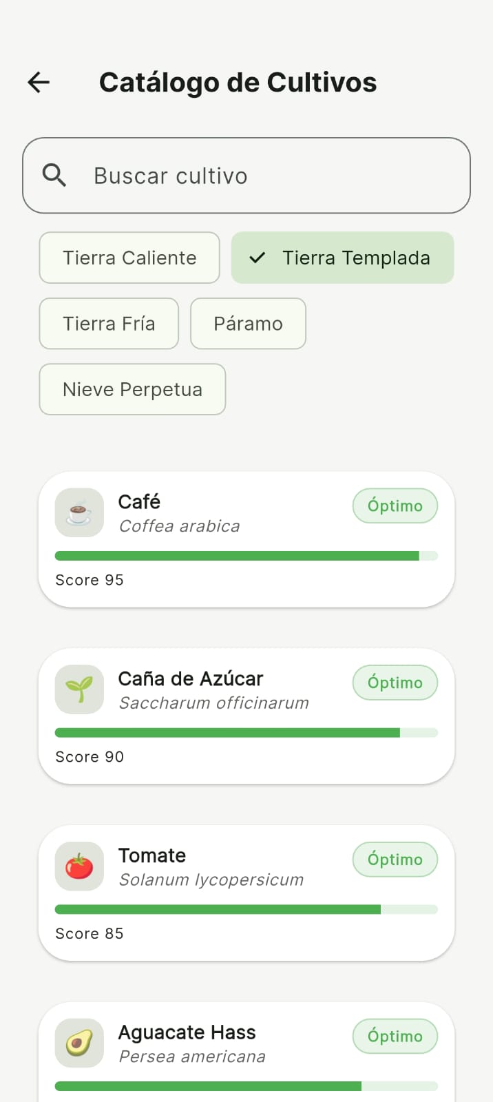Select the Persea americana subtitle text
Screen dimensions: 493x1102
pos(192,1057)
